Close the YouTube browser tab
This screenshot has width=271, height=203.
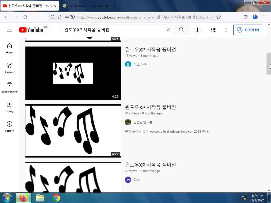pos(55,6)
